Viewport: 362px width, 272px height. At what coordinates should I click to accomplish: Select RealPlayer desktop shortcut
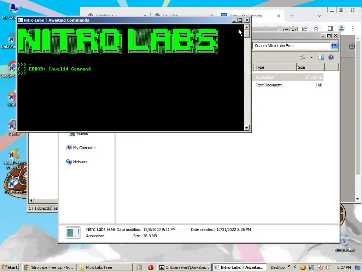13,186
